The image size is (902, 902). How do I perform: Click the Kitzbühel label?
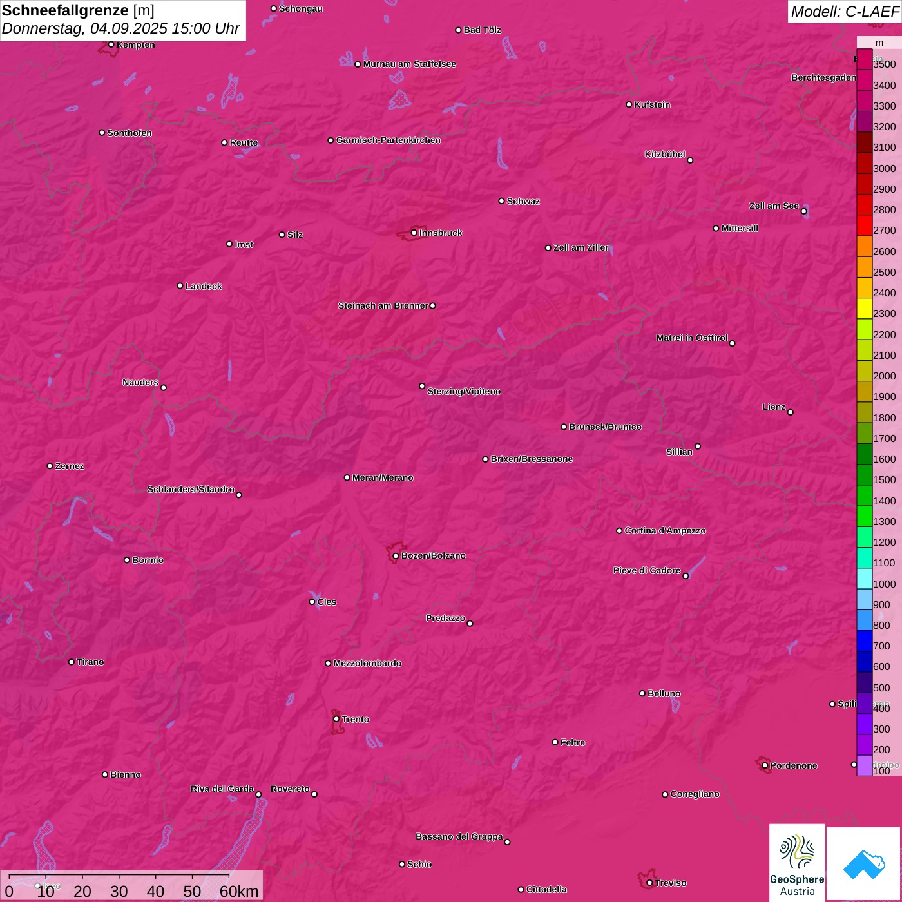click(665, 154)
